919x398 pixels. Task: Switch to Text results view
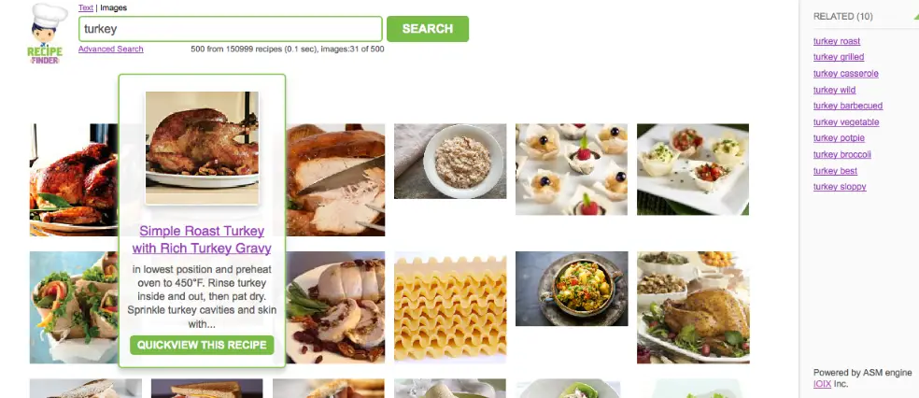point(86,7)
